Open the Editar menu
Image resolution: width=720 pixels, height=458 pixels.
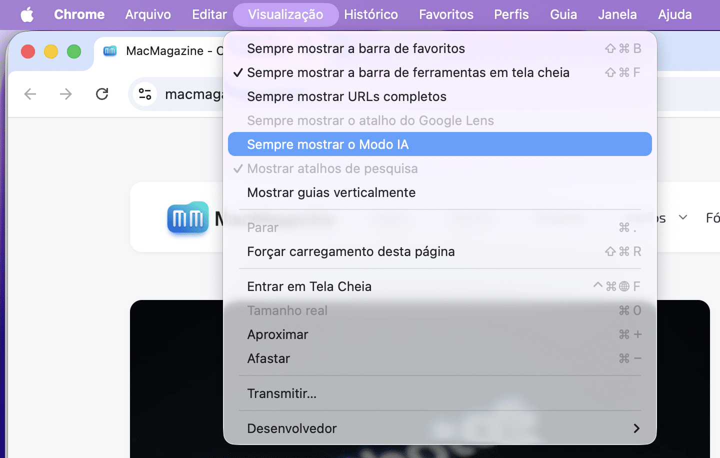coord(209,14)
